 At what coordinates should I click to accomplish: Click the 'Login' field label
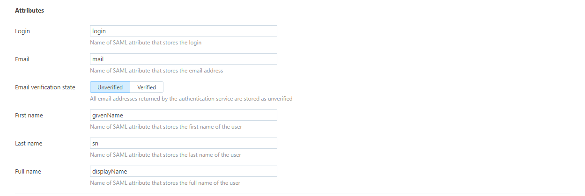pyautogui.click(x=22, y=31)
